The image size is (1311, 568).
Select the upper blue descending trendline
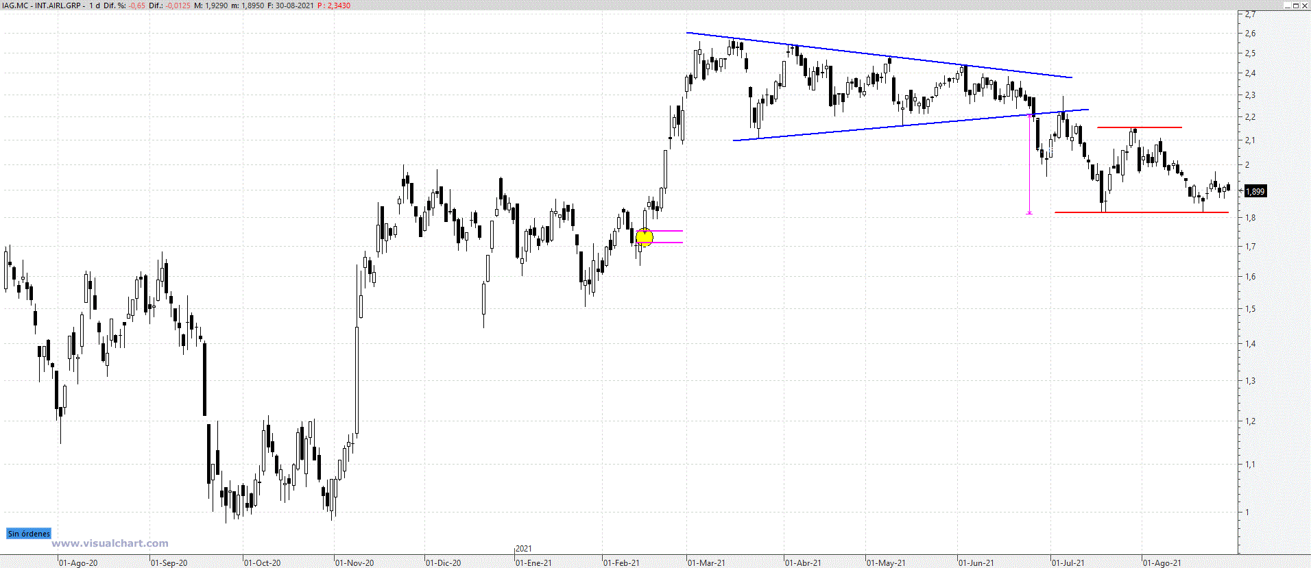point(879,55)
